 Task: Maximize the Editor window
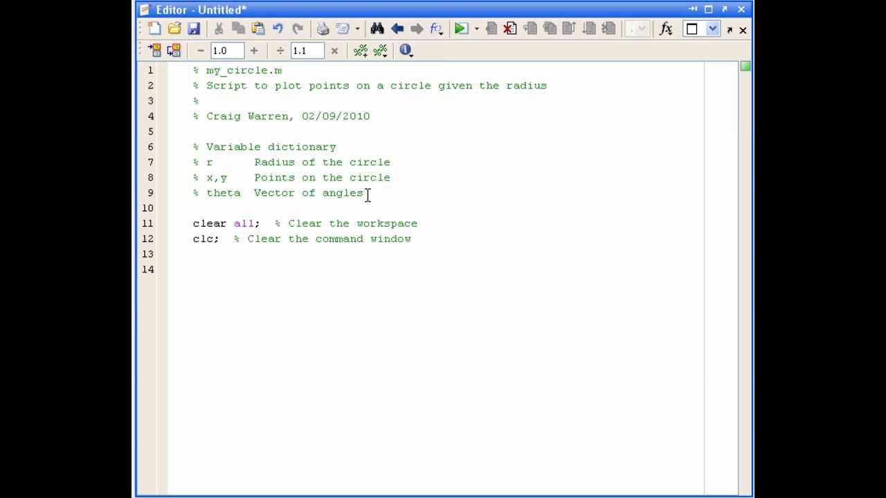tap(709, 10)
